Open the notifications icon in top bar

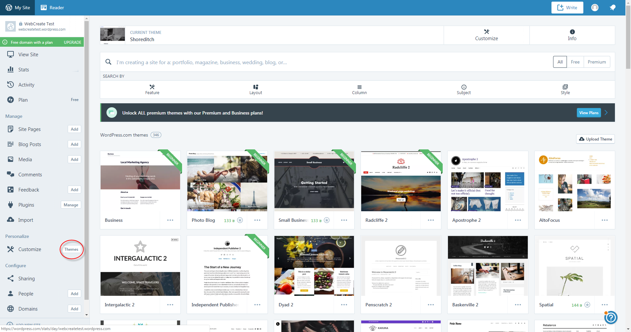(613, 8)
